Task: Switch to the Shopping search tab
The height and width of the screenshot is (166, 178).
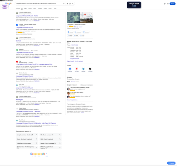Action: pos(40,8)
